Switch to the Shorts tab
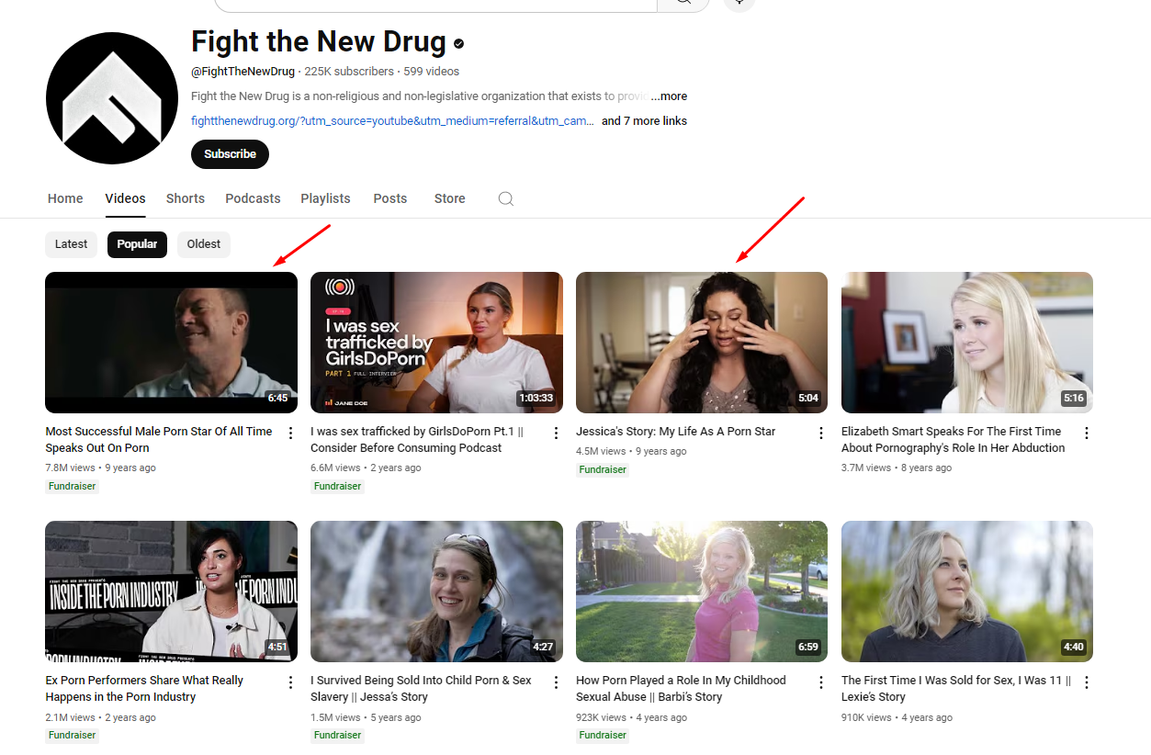 (x=186, y=198)
